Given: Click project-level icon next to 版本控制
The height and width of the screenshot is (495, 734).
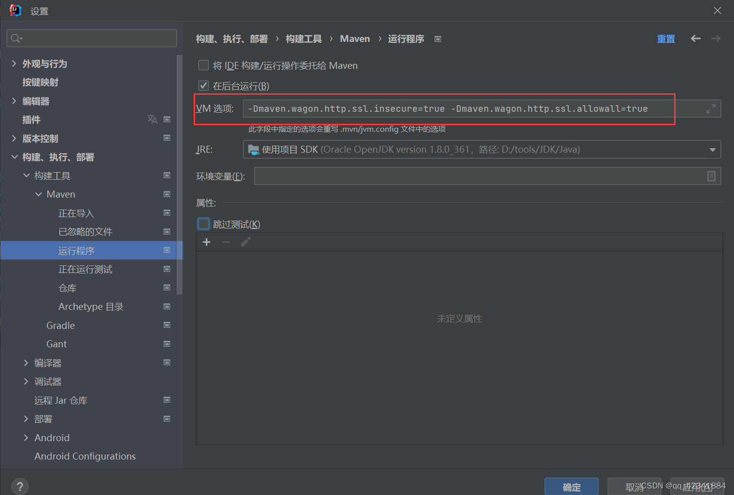Looking at the screenshot, I should 167,138.
